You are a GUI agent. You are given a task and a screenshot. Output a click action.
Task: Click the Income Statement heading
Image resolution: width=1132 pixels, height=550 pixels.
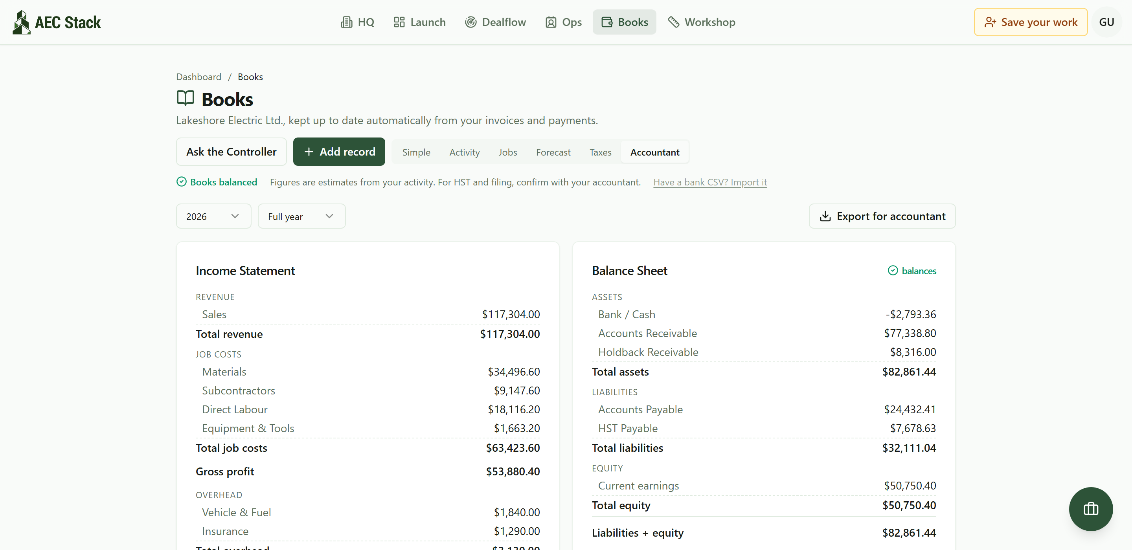click(x=245, y=271)
